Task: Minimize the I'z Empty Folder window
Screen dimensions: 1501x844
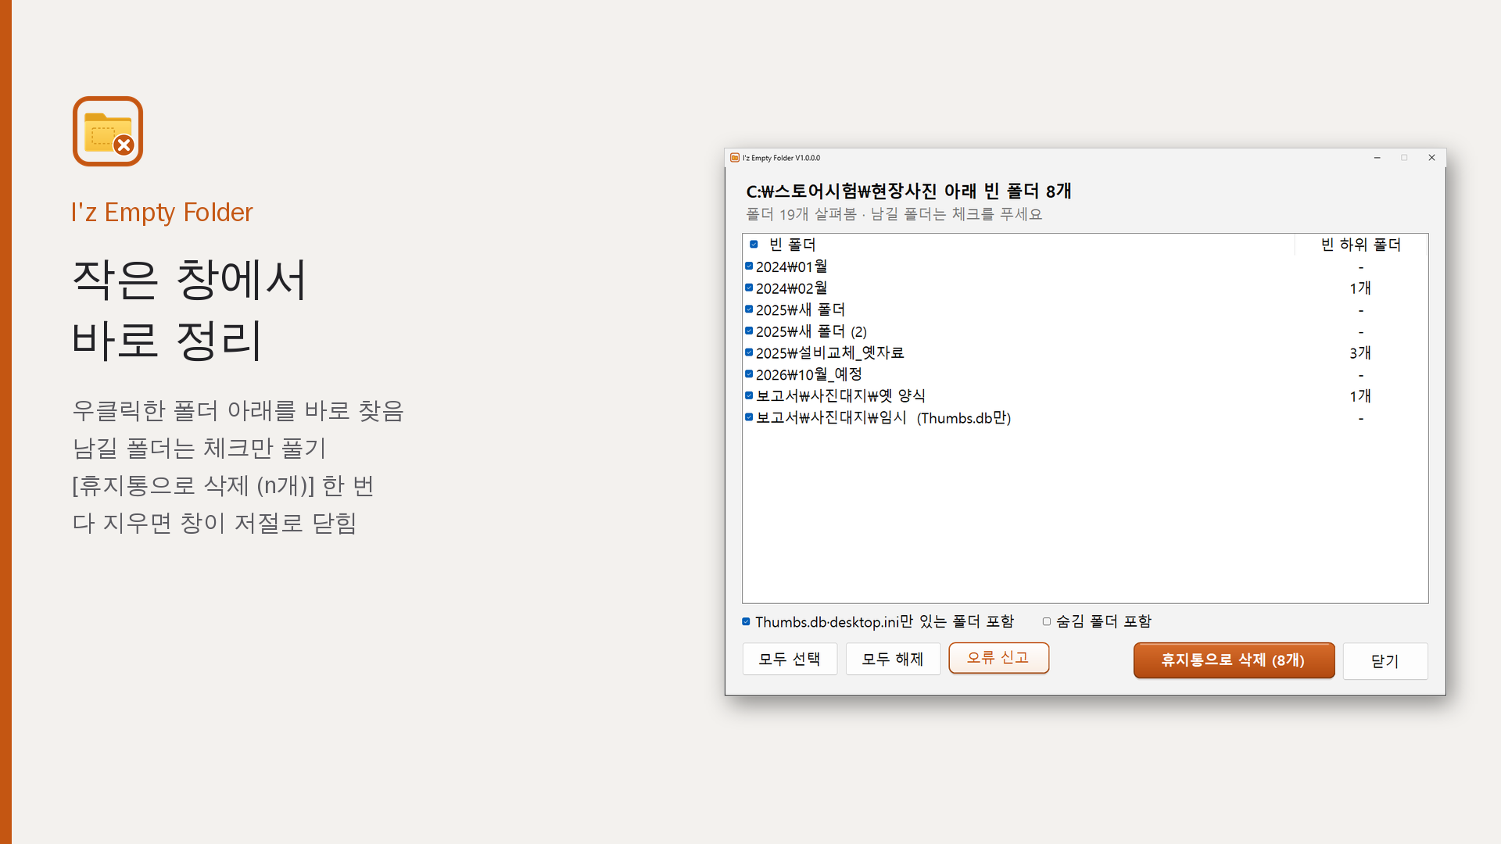Action: point(1377,158)
